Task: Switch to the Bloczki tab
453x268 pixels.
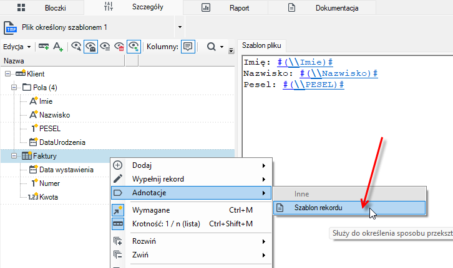Action: coord(42,7)
